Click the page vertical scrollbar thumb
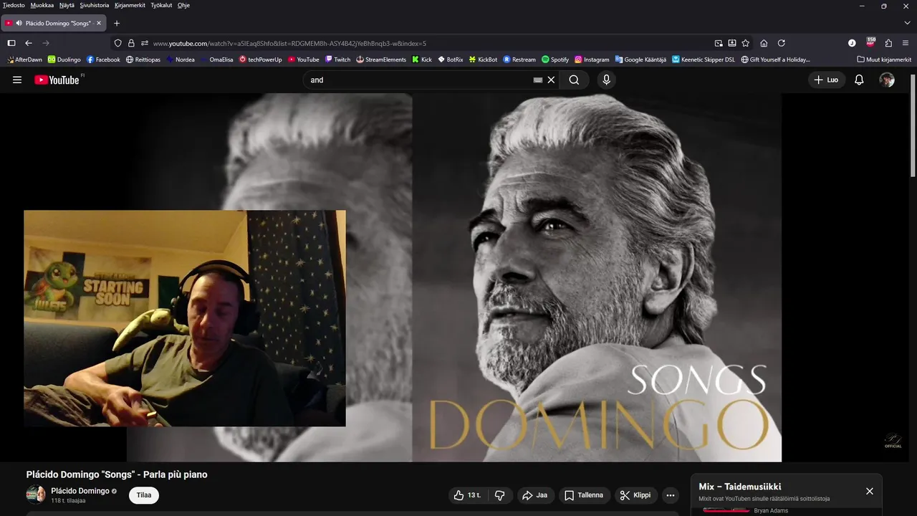The height and width of the screenshot is (516, 917). 913,125
